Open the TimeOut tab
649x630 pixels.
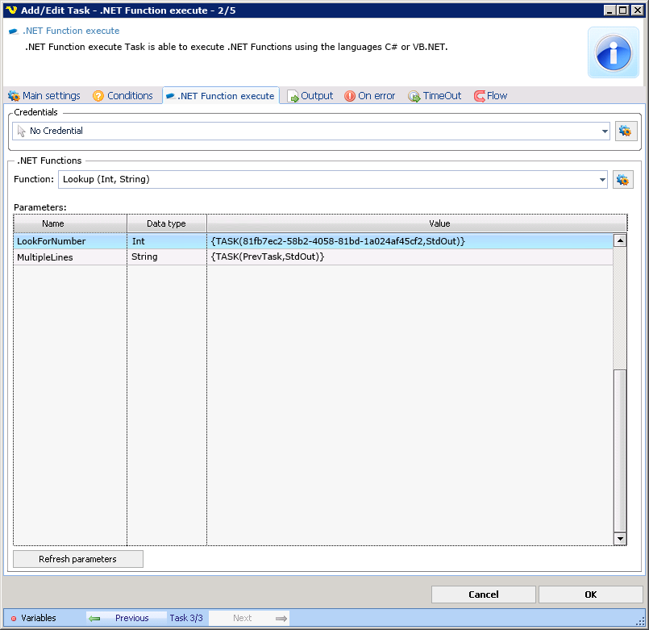435,96
